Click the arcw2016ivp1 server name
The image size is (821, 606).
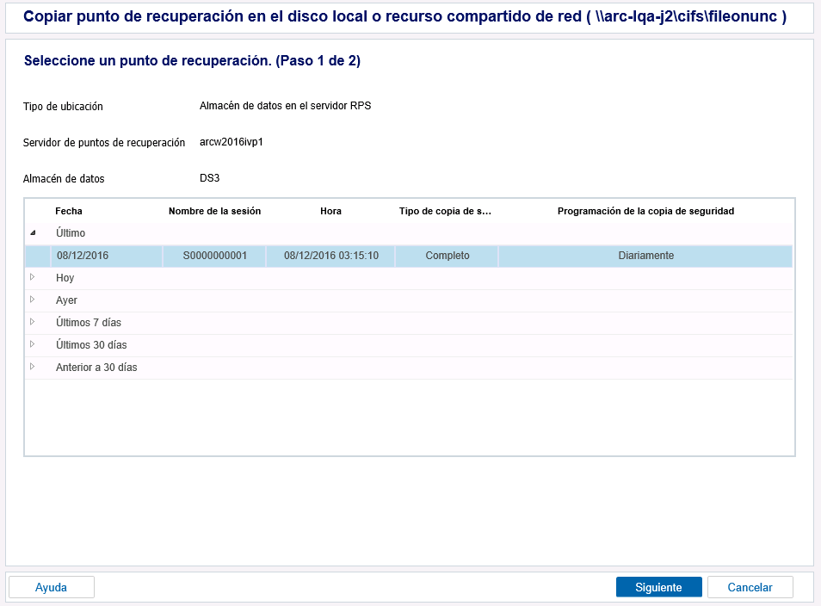click(231, 142)
